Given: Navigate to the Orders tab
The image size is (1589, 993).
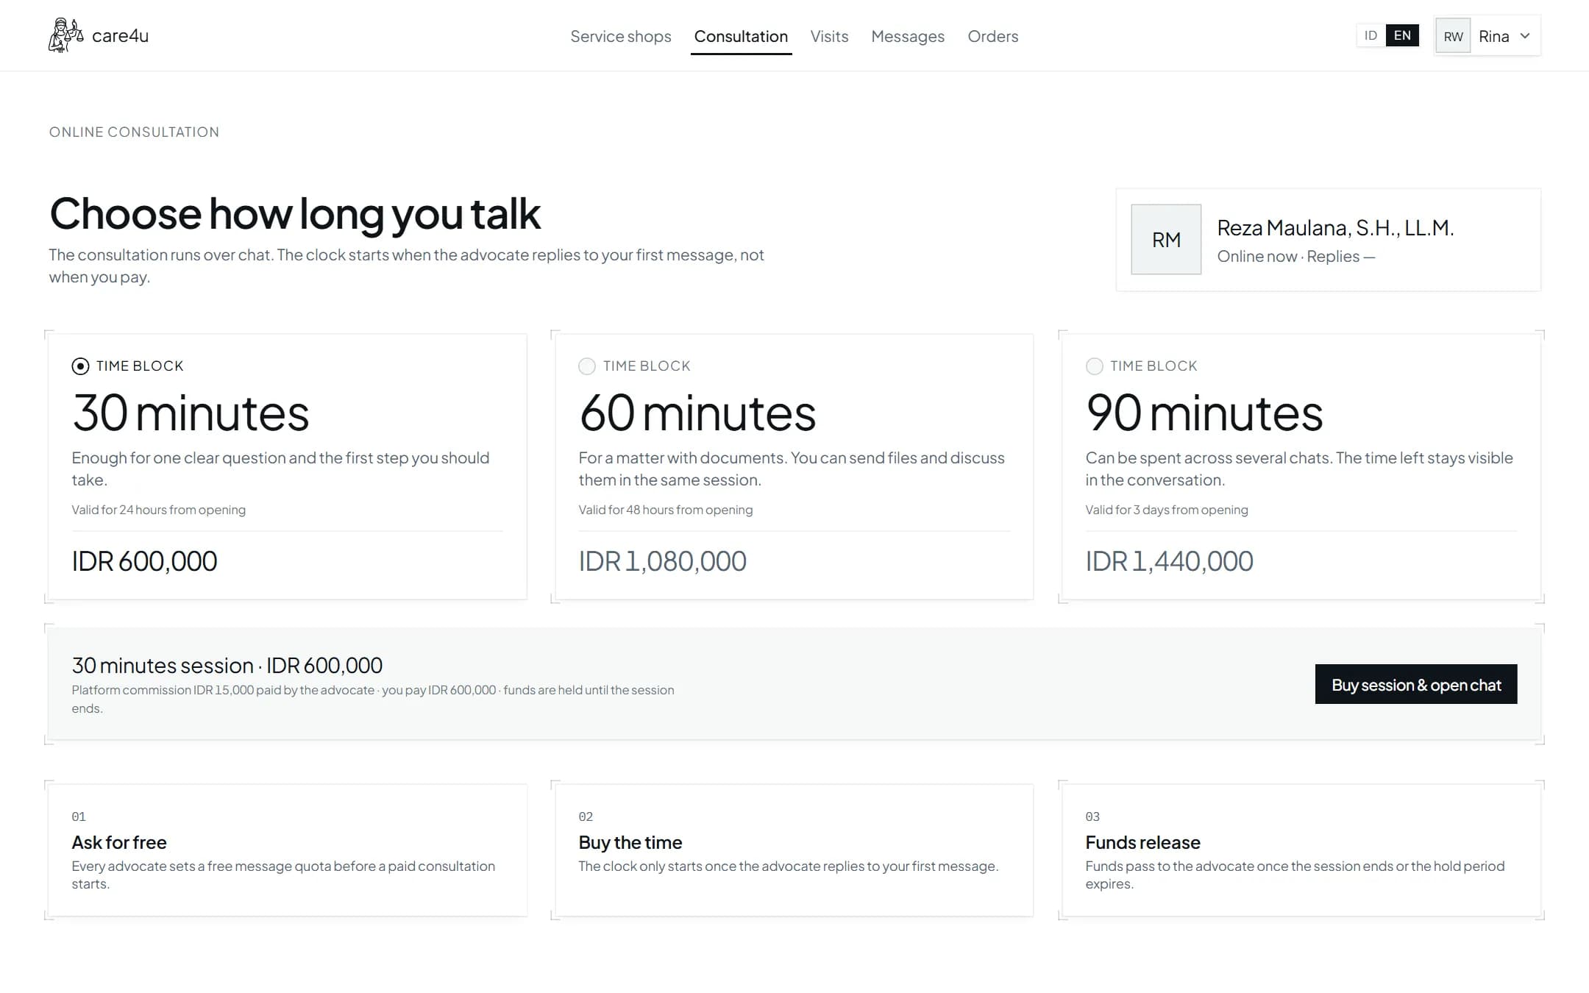Looking at the screenshot, I should click(992, 36).
